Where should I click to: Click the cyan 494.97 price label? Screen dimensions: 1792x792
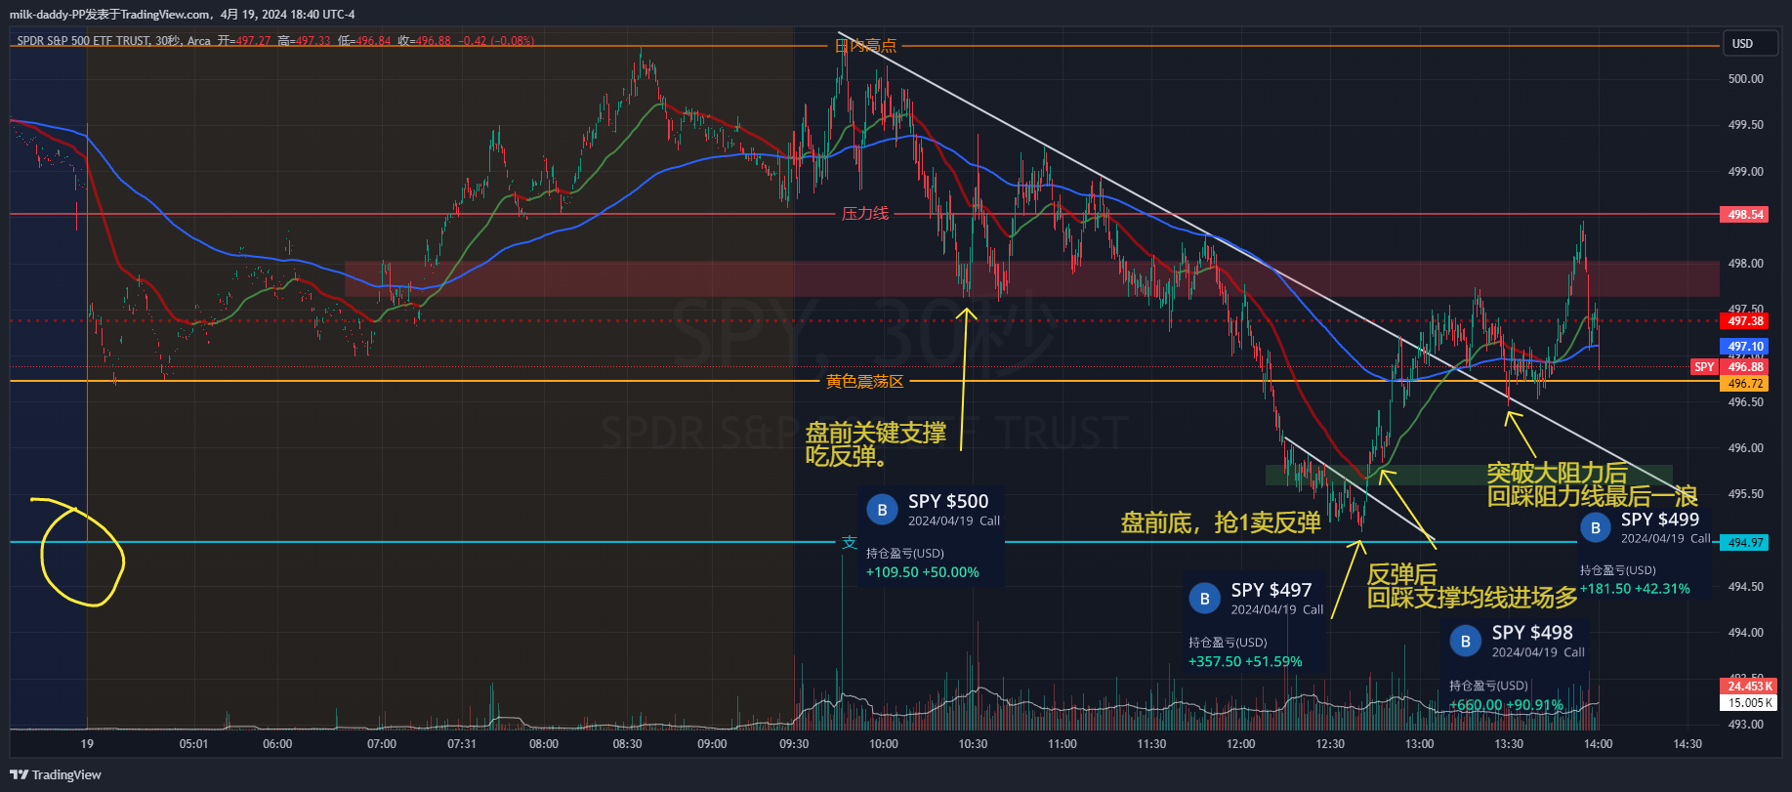1745,543
